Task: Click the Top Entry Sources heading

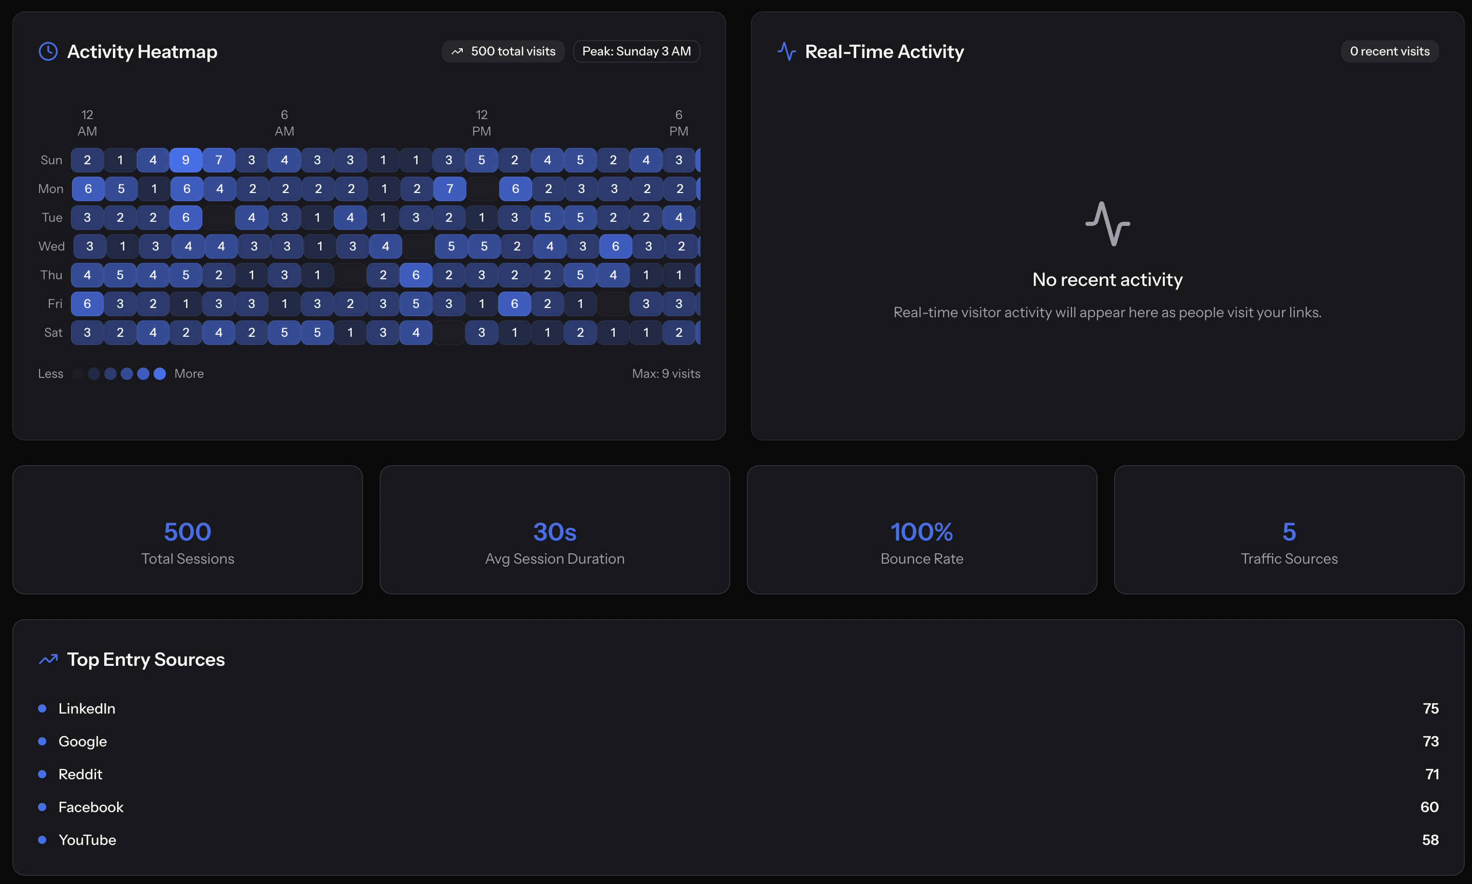Action: pos(146,660)
